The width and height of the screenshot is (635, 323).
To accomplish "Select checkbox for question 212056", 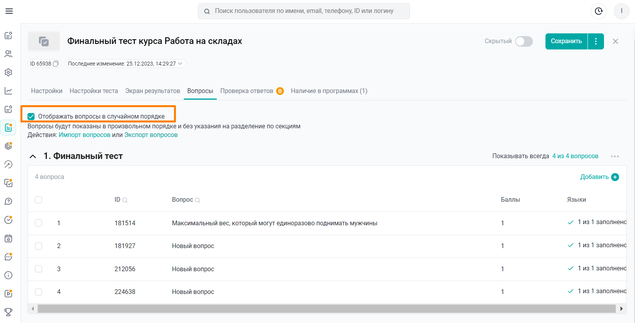I will click(38, 269).
